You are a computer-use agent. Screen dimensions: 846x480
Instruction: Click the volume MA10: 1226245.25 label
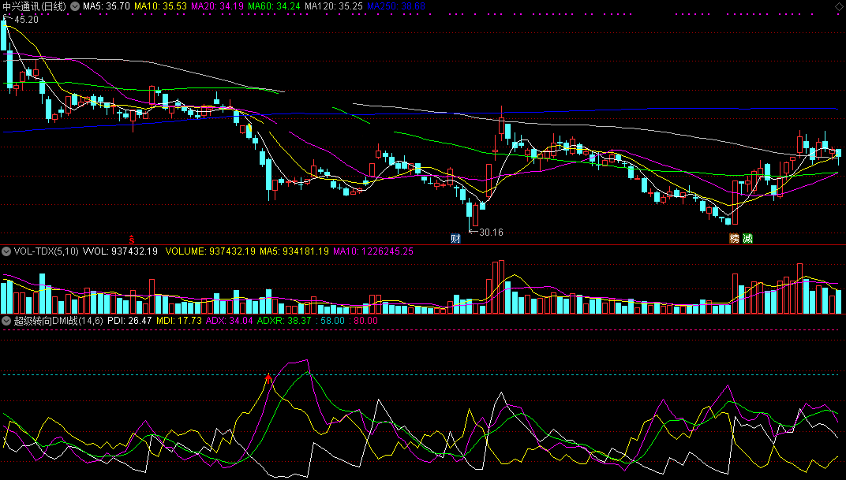[373, 251]
